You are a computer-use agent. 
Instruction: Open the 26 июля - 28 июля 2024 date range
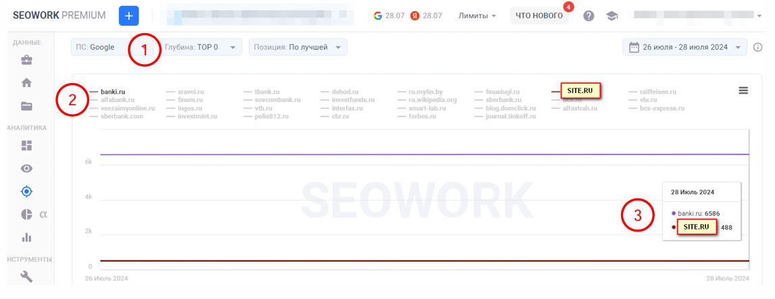pos(684,47)
